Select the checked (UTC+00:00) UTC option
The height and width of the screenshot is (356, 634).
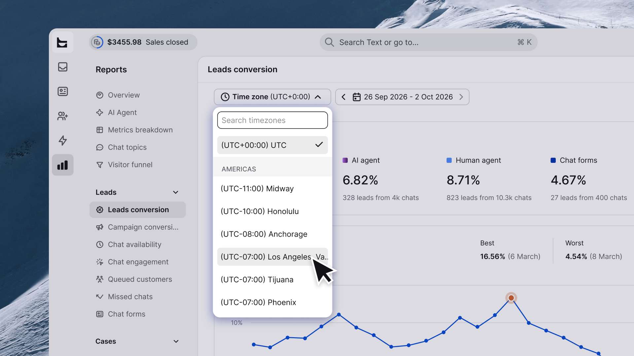[x=272, y=145]
